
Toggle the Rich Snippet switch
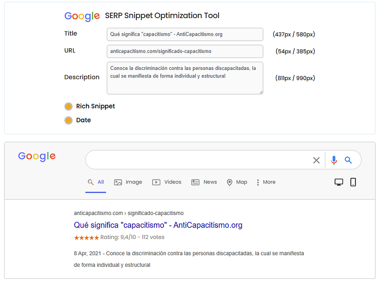click(68, 107)
